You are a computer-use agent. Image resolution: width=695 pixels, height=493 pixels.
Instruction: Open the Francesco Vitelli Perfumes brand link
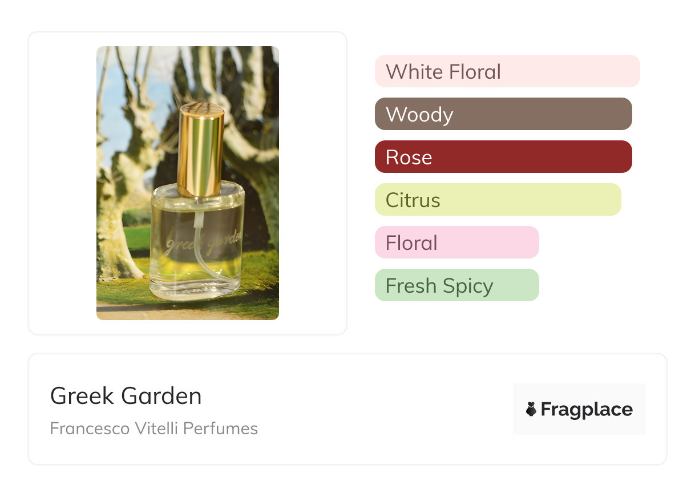click(x=153, y=429)
